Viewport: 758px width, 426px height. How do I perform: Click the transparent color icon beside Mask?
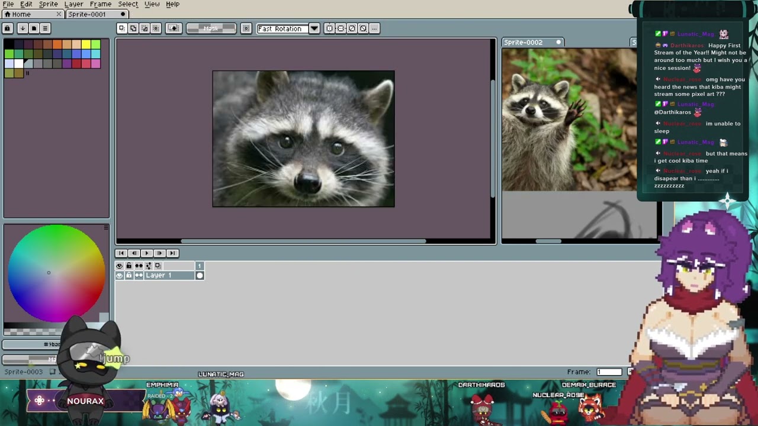174,28
